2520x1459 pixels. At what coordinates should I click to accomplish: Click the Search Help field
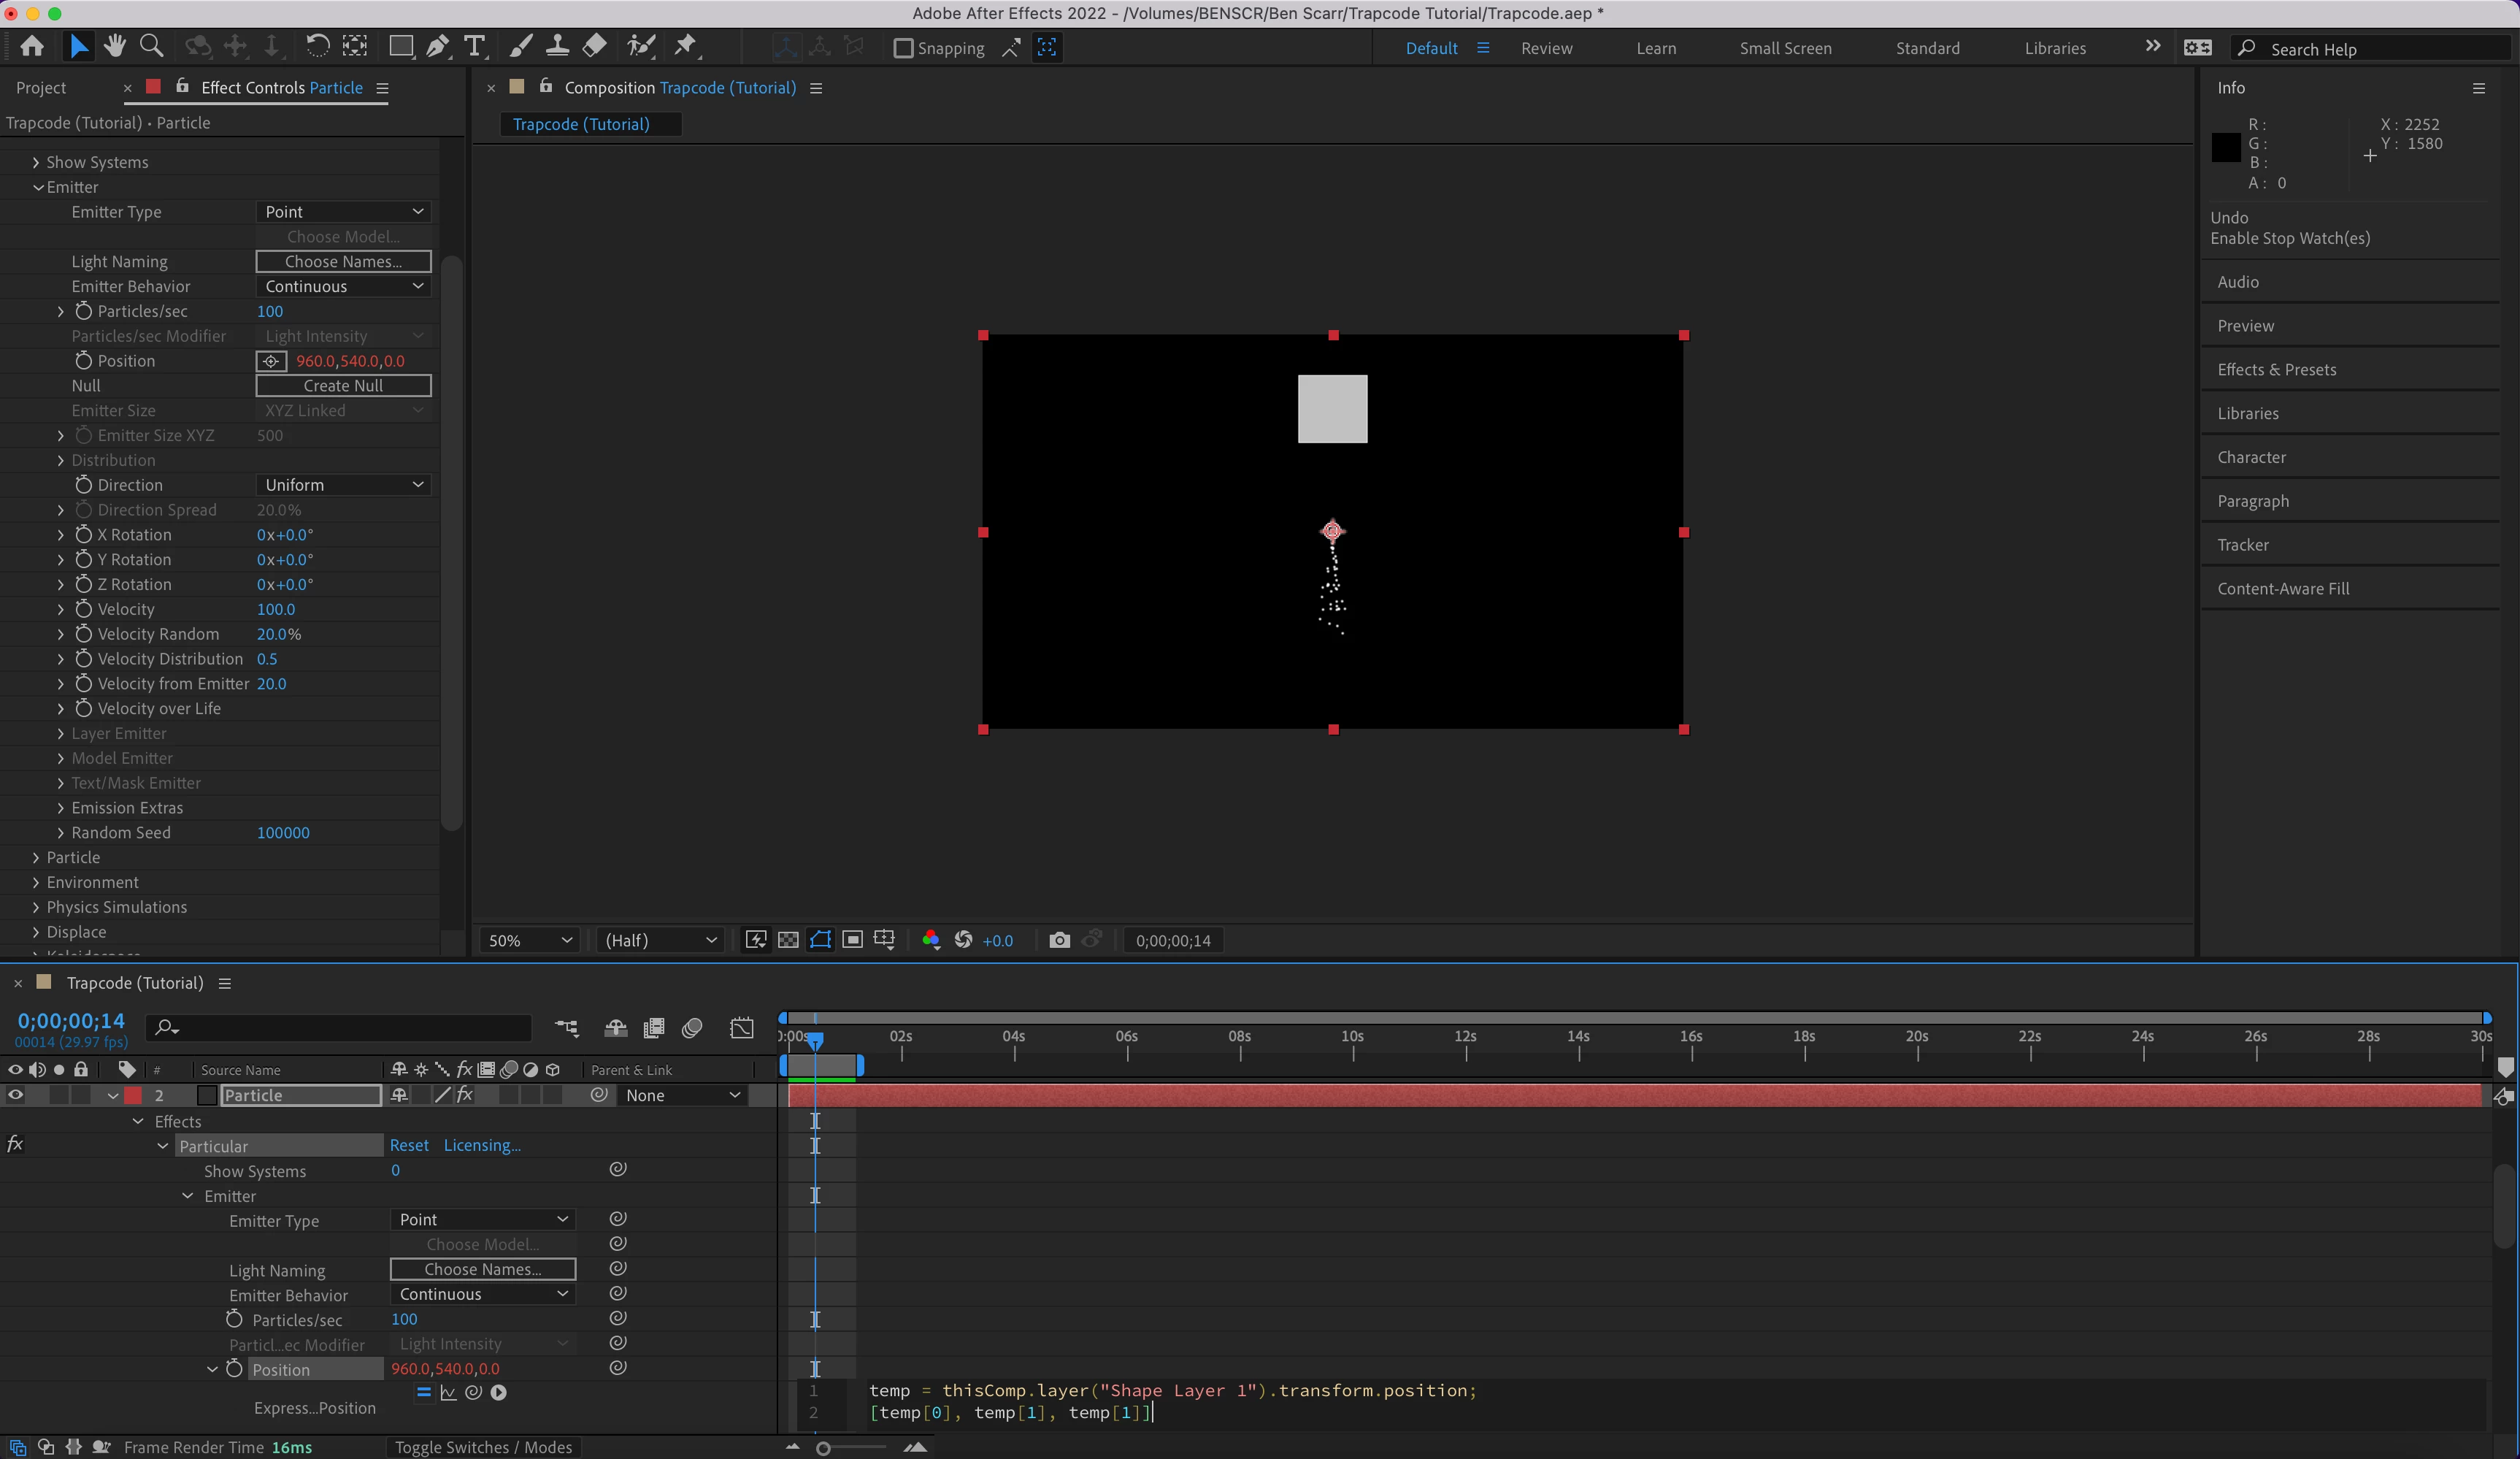[x=2380, y=49]
